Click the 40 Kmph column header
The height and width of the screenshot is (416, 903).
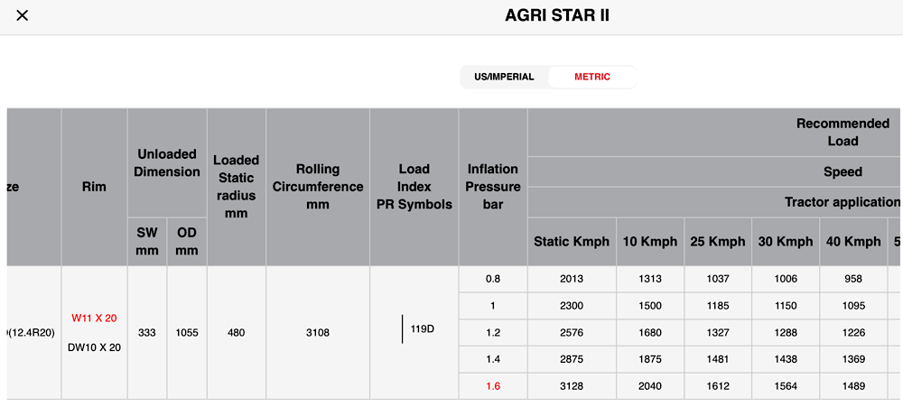(x=853, y=242)
